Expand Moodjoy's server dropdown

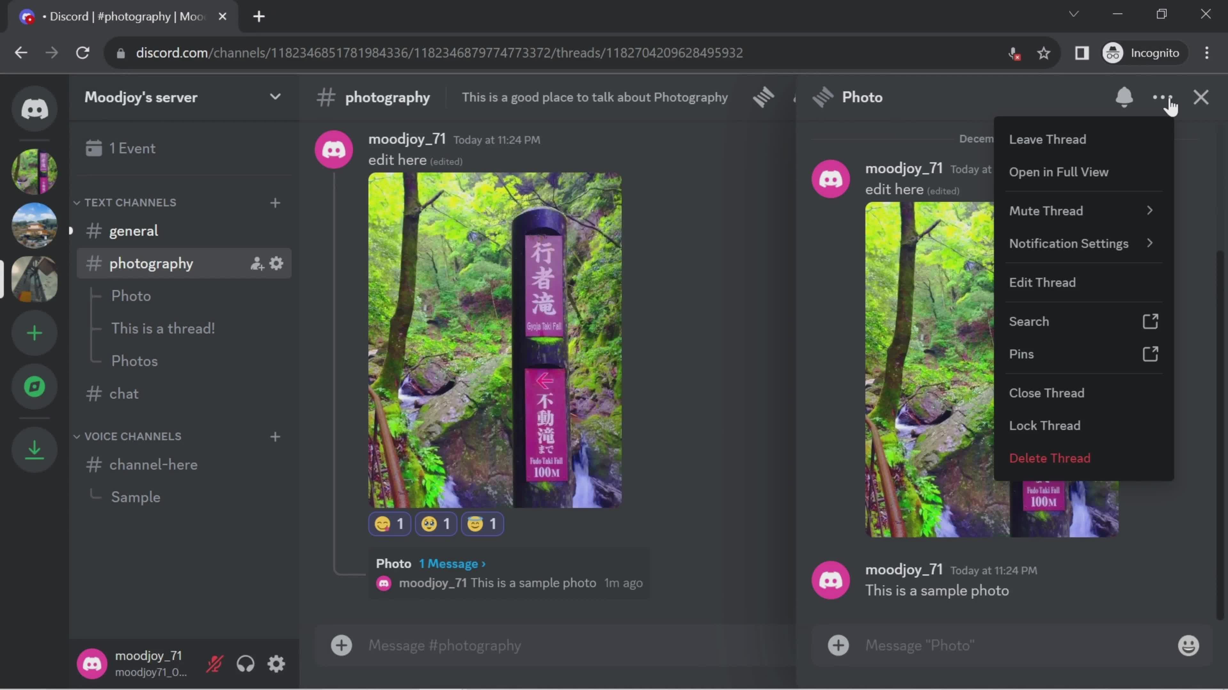point(276,97)
